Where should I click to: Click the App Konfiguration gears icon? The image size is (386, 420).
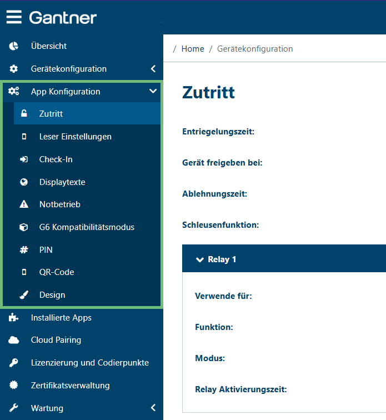(x=14, y=91)
